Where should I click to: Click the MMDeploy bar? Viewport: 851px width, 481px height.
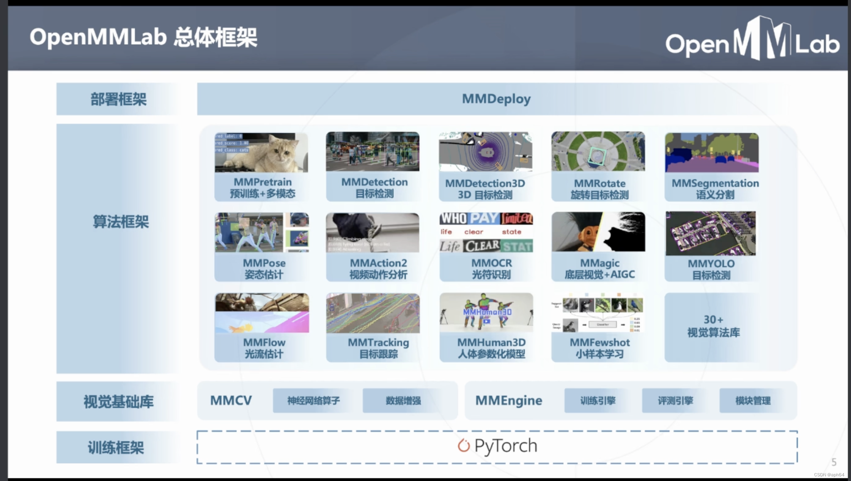pos(497,99)
